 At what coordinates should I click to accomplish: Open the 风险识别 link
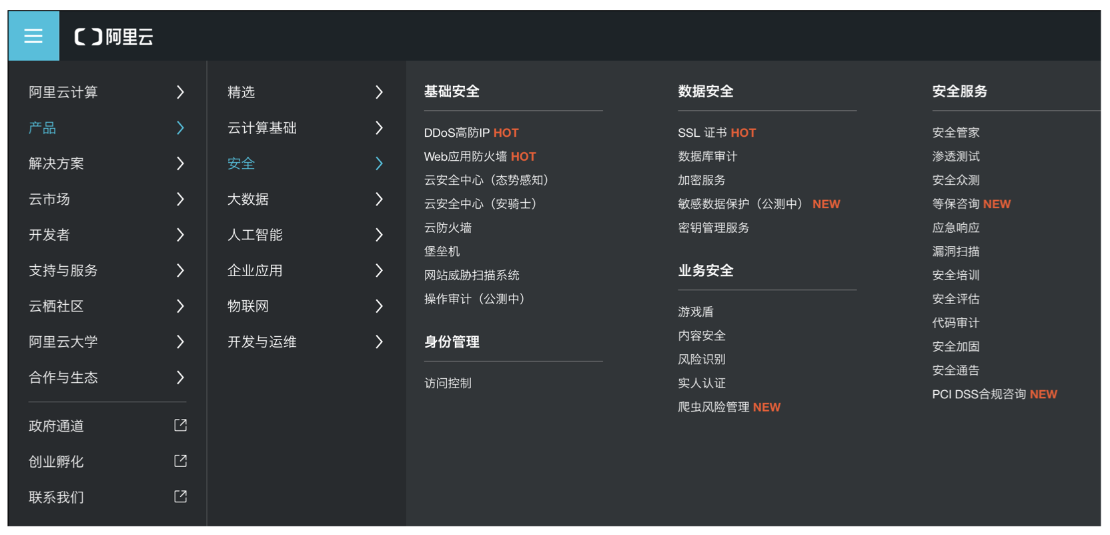[701, 359]
